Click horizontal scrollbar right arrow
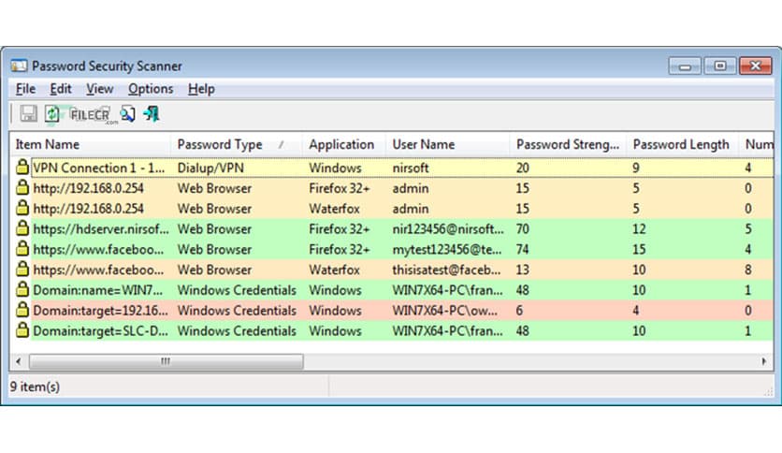This screenshot has height=453, width=782. click(764, 361)
